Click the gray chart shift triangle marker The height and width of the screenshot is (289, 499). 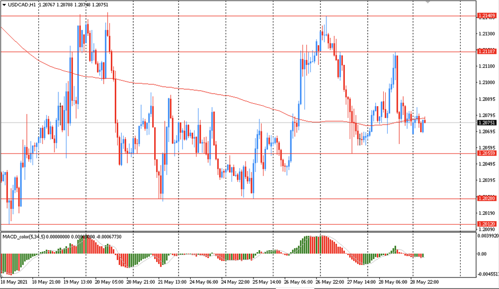[427, 2]
